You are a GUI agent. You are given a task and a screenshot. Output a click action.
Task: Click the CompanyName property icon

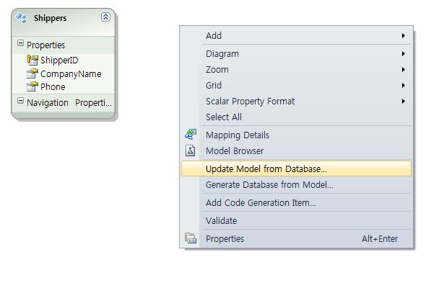click(32, 73)
